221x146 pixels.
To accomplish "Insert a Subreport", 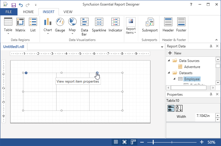I will click(x=150, y=25).
